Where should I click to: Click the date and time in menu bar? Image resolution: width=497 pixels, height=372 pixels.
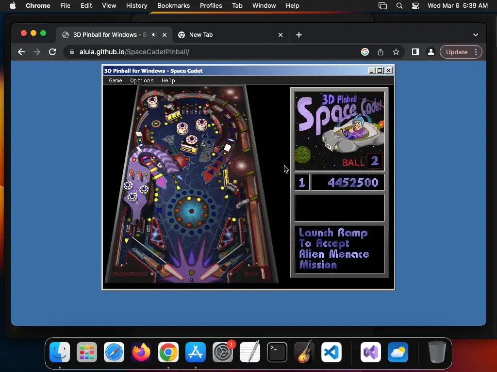(457, 5)
